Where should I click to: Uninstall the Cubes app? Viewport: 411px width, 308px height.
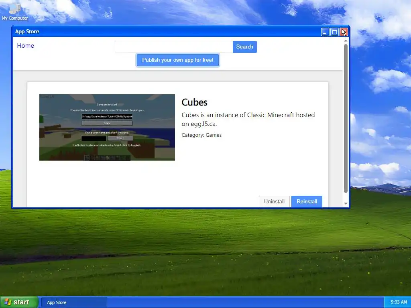point(274,201)
